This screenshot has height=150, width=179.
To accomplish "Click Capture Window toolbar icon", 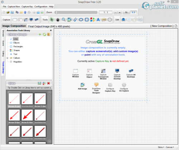I will click(x=15, y=20).
